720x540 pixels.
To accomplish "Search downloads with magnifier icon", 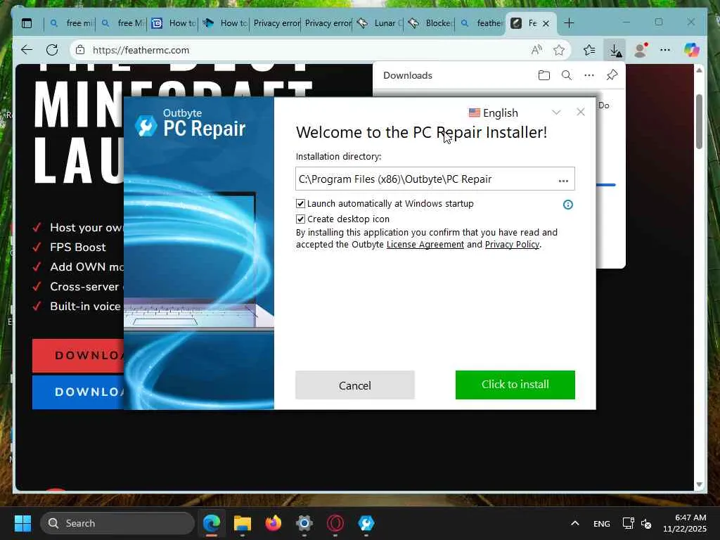I will click(567, 75).
